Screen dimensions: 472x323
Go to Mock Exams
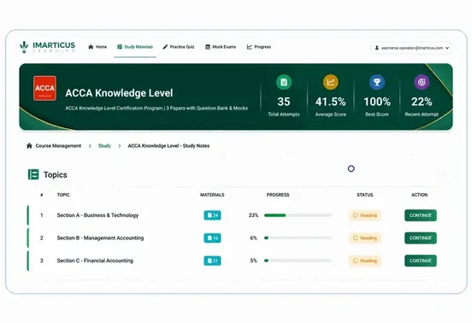221,47
